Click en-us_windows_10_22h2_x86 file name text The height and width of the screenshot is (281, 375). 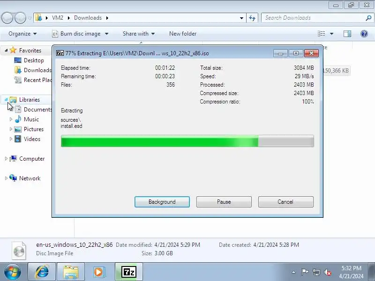[75, 244]
